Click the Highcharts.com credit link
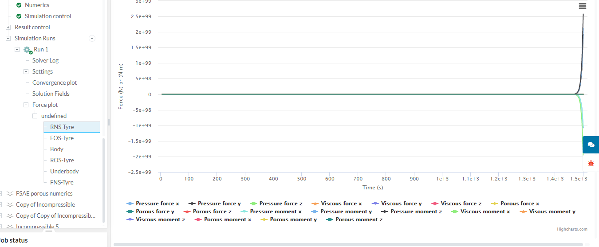The width and height of the screenshot is (599, 247). click(572, 229)
